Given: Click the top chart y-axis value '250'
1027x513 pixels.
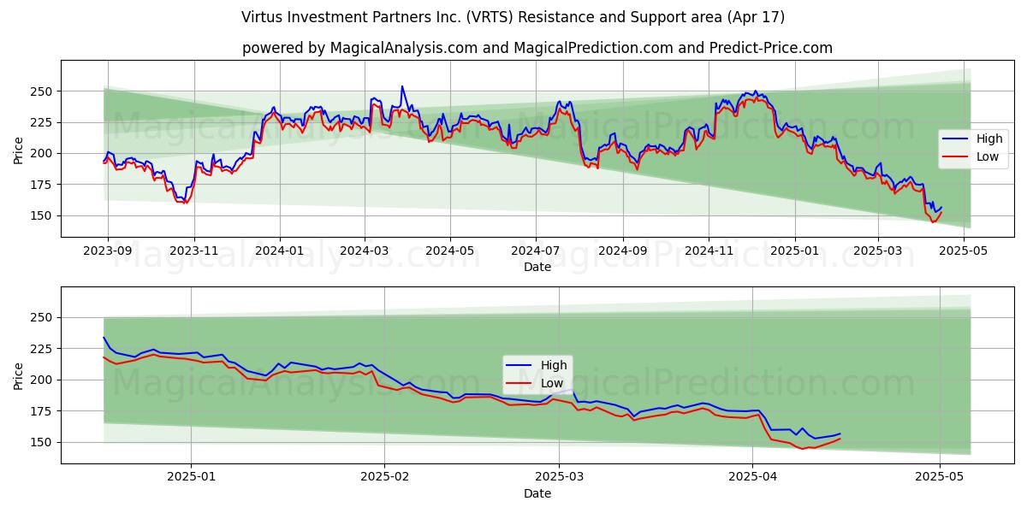Looking at the screenshot, I should coord(42,91).
